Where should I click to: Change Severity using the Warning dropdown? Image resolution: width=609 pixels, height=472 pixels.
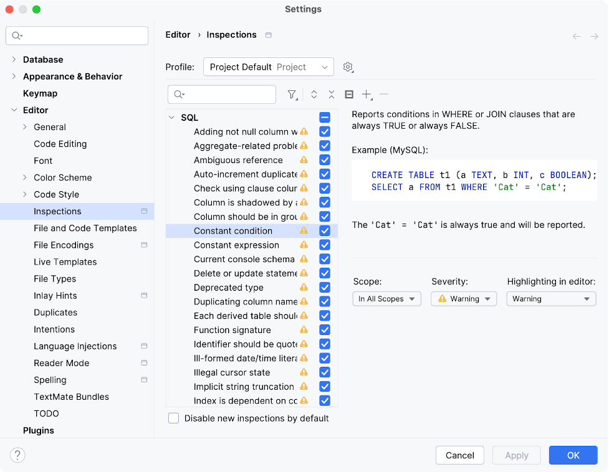coord(463,299)
